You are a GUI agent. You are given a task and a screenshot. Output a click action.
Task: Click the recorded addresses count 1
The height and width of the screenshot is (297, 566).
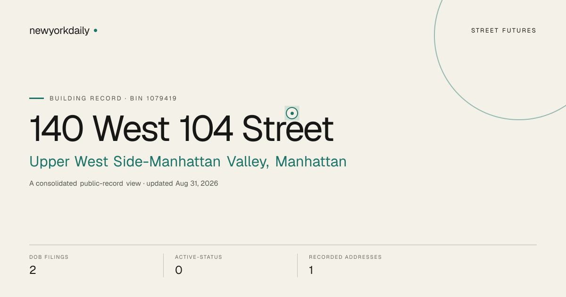pos(311,270)
